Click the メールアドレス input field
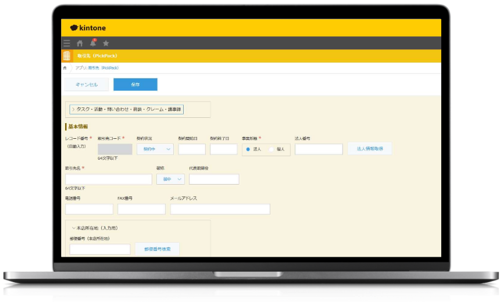 tap(220, 209)
